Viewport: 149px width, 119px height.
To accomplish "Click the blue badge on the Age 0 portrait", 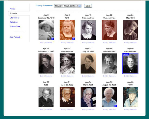I will click(53, 39).
